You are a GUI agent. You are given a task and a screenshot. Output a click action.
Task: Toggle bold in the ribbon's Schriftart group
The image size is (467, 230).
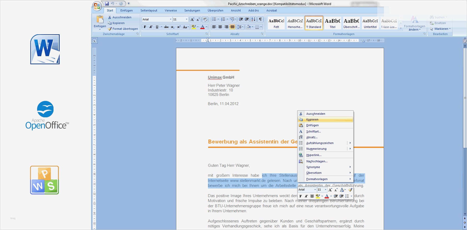[145, 27]
